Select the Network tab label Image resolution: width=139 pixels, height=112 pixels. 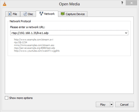49,14
